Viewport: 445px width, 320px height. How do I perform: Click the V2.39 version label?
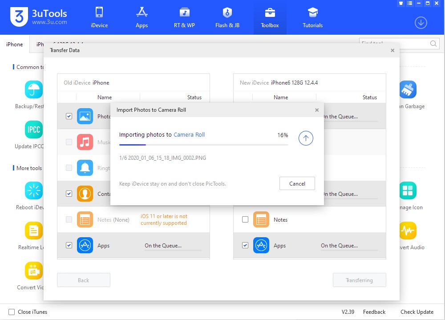(348, 312)
